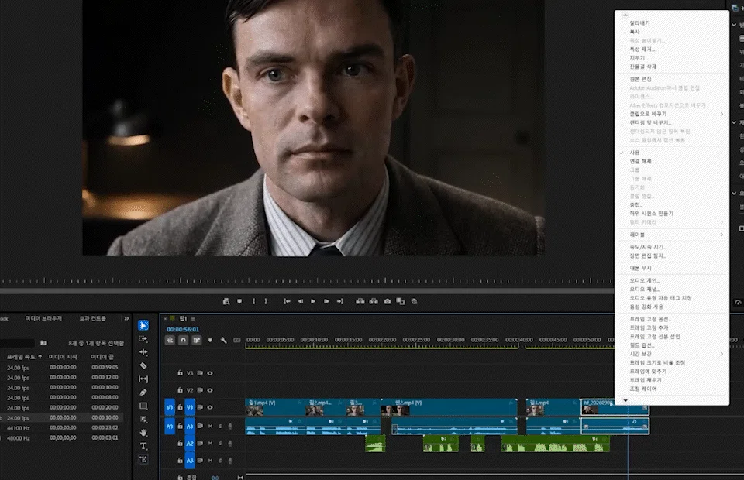Toggle V2 track visibility eye
This screenshot has height=480, width=744.
tap(210, 390)
